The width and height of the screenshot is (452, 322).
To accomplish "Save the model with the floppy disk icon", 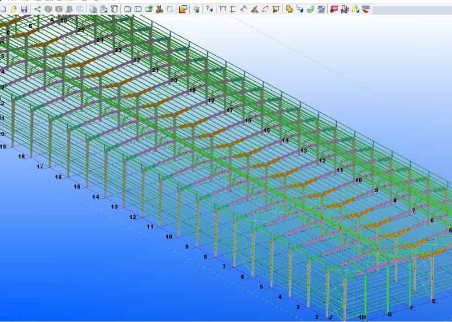I will [24, 10].
